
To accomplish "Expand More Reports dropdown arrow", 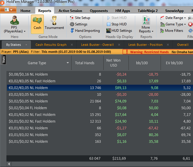I will (152, 31).
